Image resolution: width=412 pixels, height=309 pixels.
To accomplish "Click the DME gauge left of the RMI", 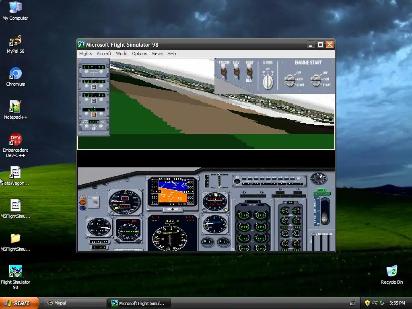I will coord(99,227).
